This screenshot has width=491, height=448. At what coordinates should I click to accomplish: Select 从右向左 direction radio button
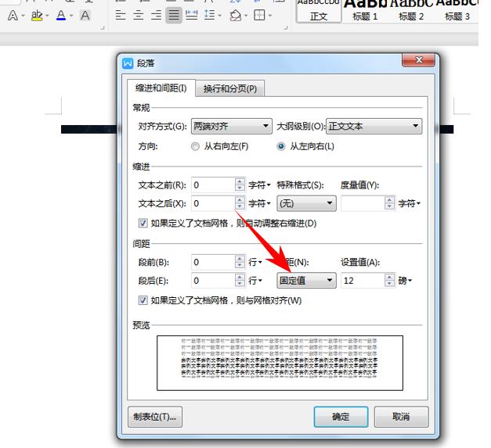[x=195, y=146]
